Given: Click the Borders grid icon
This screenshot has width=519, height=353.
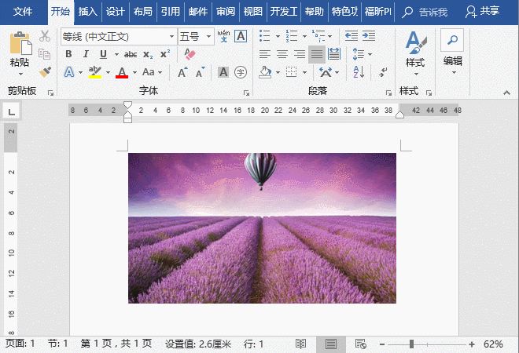Looking at the screenshot, I should click(x=291, y=71).
